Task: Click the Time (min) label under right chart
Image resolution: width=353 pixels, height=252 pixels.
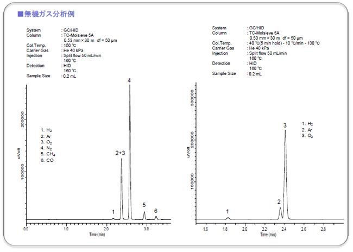Action: [x=270, y=235]
